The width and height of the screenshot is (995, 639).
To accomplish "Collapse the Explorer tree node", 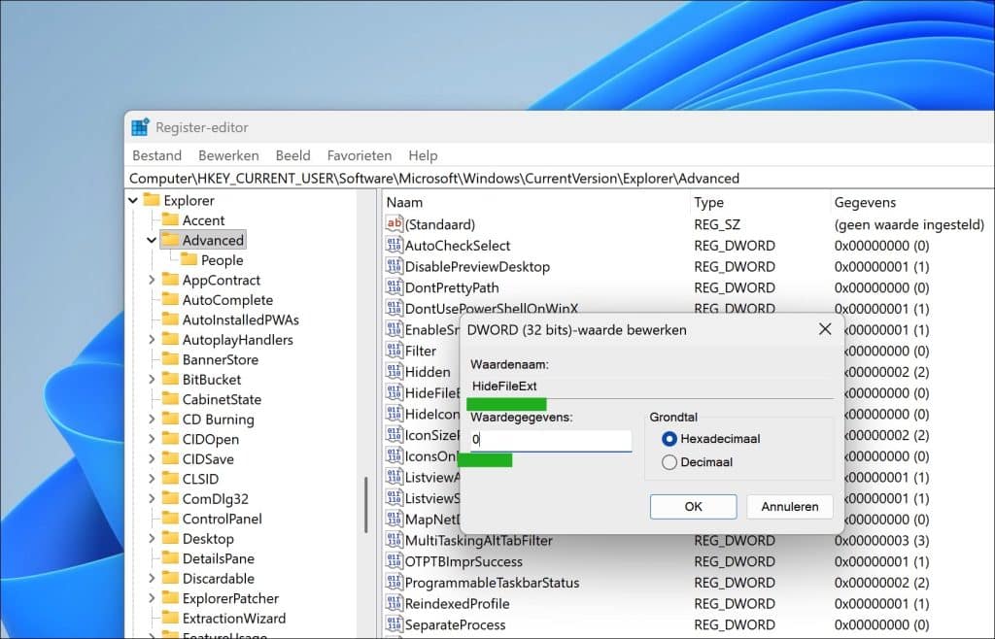I will click(133, 200).
